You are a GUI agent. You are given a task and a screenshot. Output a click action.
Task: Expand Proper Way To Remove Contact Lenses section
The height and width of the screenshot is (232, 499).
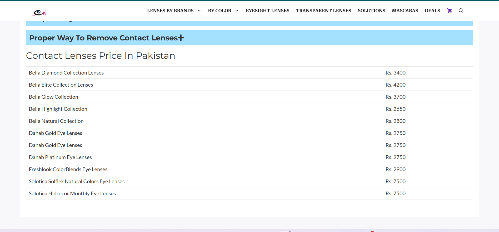pyautogui.click(x=181, y=38)
